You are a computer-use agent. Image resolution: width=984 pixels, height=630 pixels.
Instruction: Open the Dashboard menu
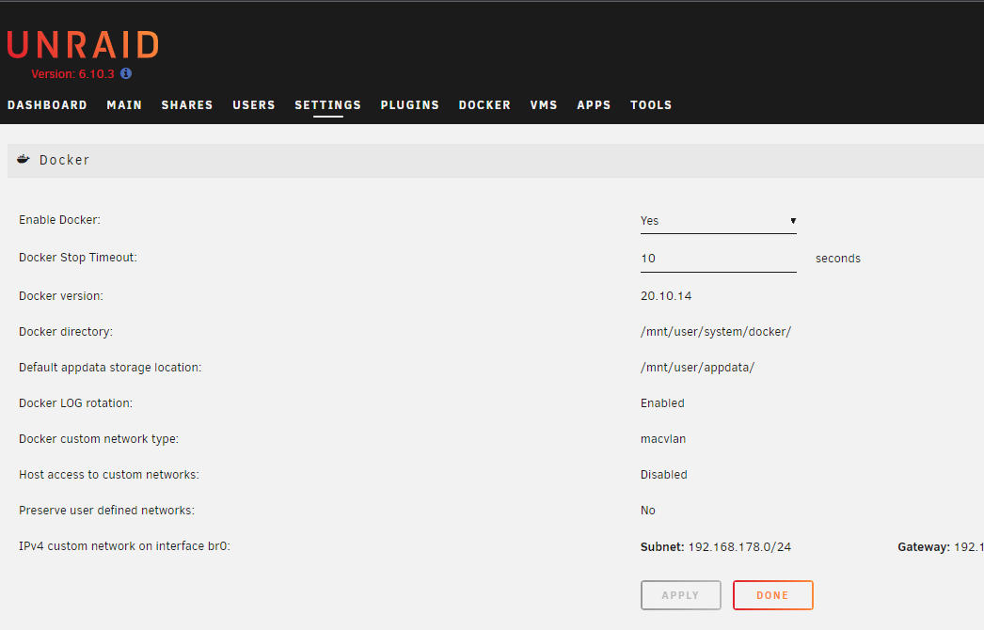(x=47, y=104)
